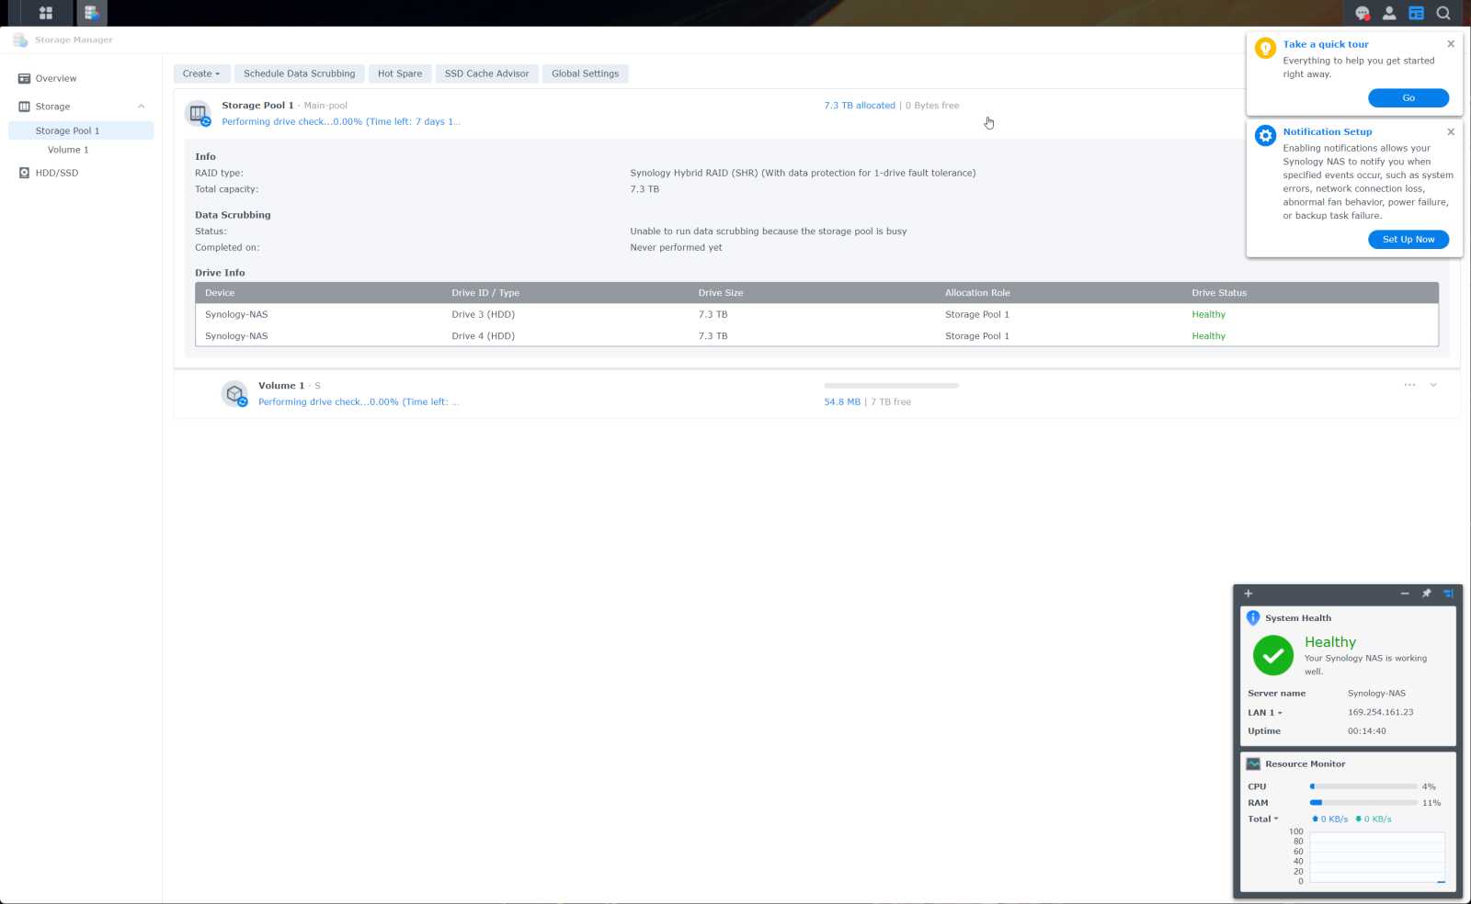Add a widget with the plus icon
Image resolution: width=1471 pixels, height=904 pixels.
point(1249,593)
